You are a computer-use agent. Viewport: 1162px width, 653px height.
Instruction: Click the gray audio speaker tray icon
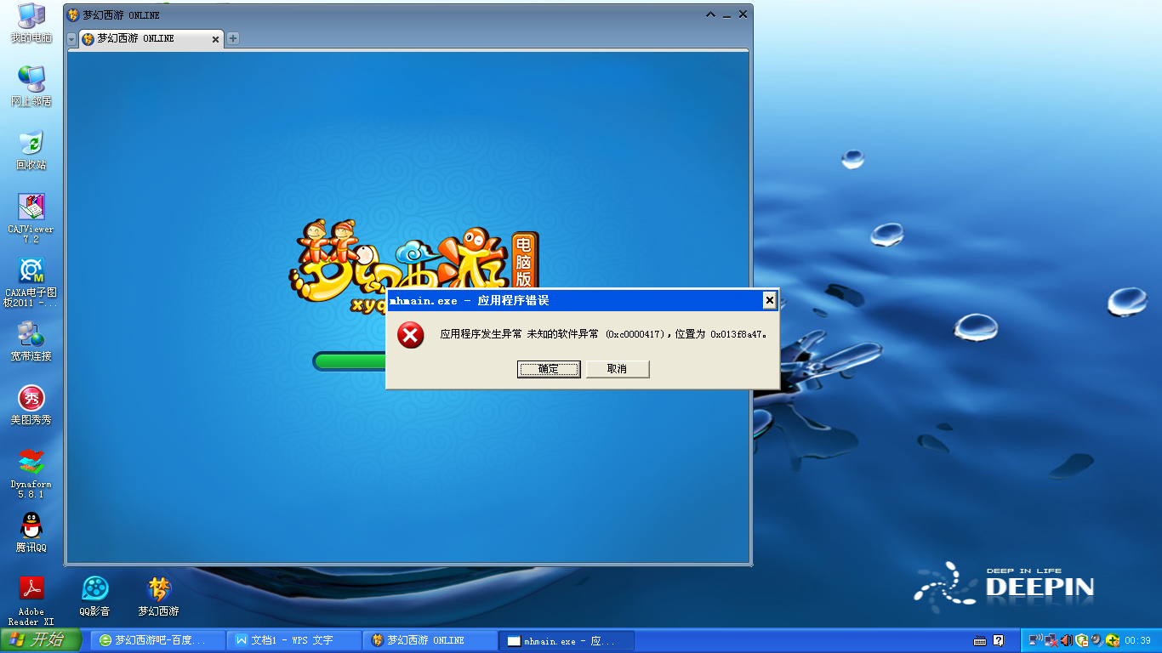pos(1096,640)
